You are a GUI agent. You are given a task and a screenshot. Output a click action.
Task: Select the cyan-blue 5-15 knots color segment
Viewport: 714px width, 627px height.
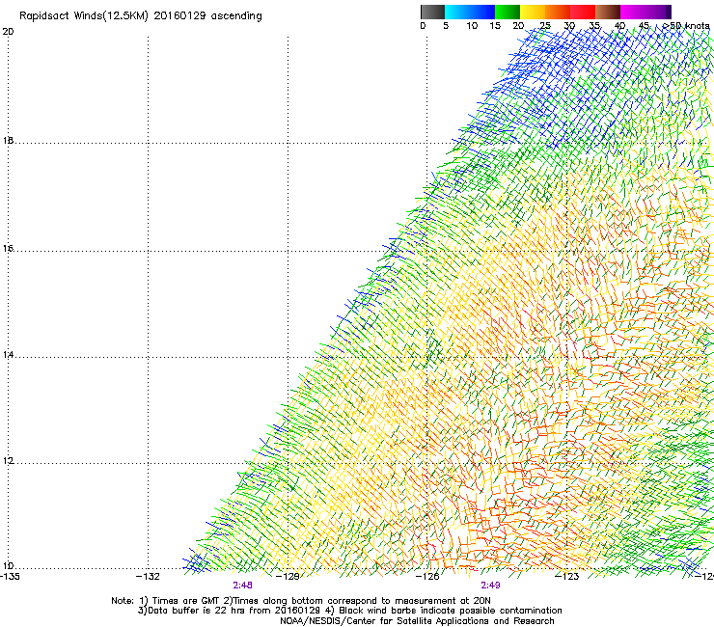[x=470, y=12]
